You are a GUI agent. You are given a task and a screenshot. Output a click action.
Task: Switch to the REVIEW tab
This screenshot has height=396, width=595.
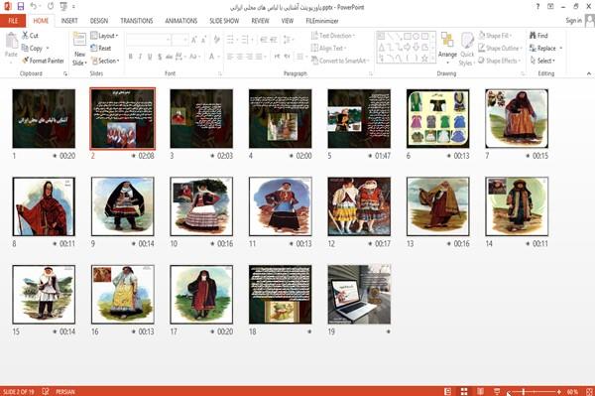[260, 21]
